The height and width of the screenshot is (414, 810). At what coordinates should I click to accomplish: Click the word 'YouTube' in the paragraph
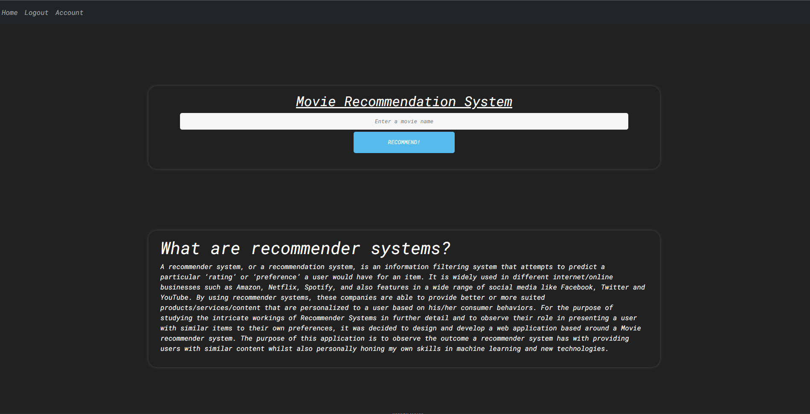point(174,298)
